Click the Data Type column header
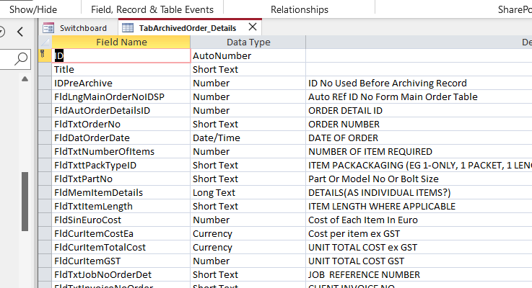532x288 pixels. pos(248,42)
